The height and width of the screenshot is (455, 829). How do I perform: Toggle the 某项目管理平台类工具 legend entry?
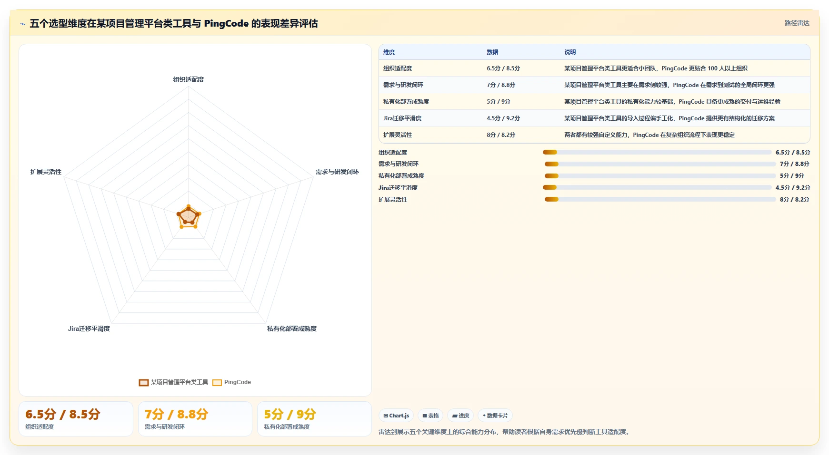173,382
